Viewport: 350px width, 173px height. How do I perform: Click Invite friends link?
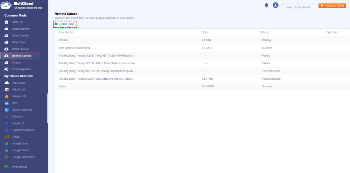pos(20,167)
